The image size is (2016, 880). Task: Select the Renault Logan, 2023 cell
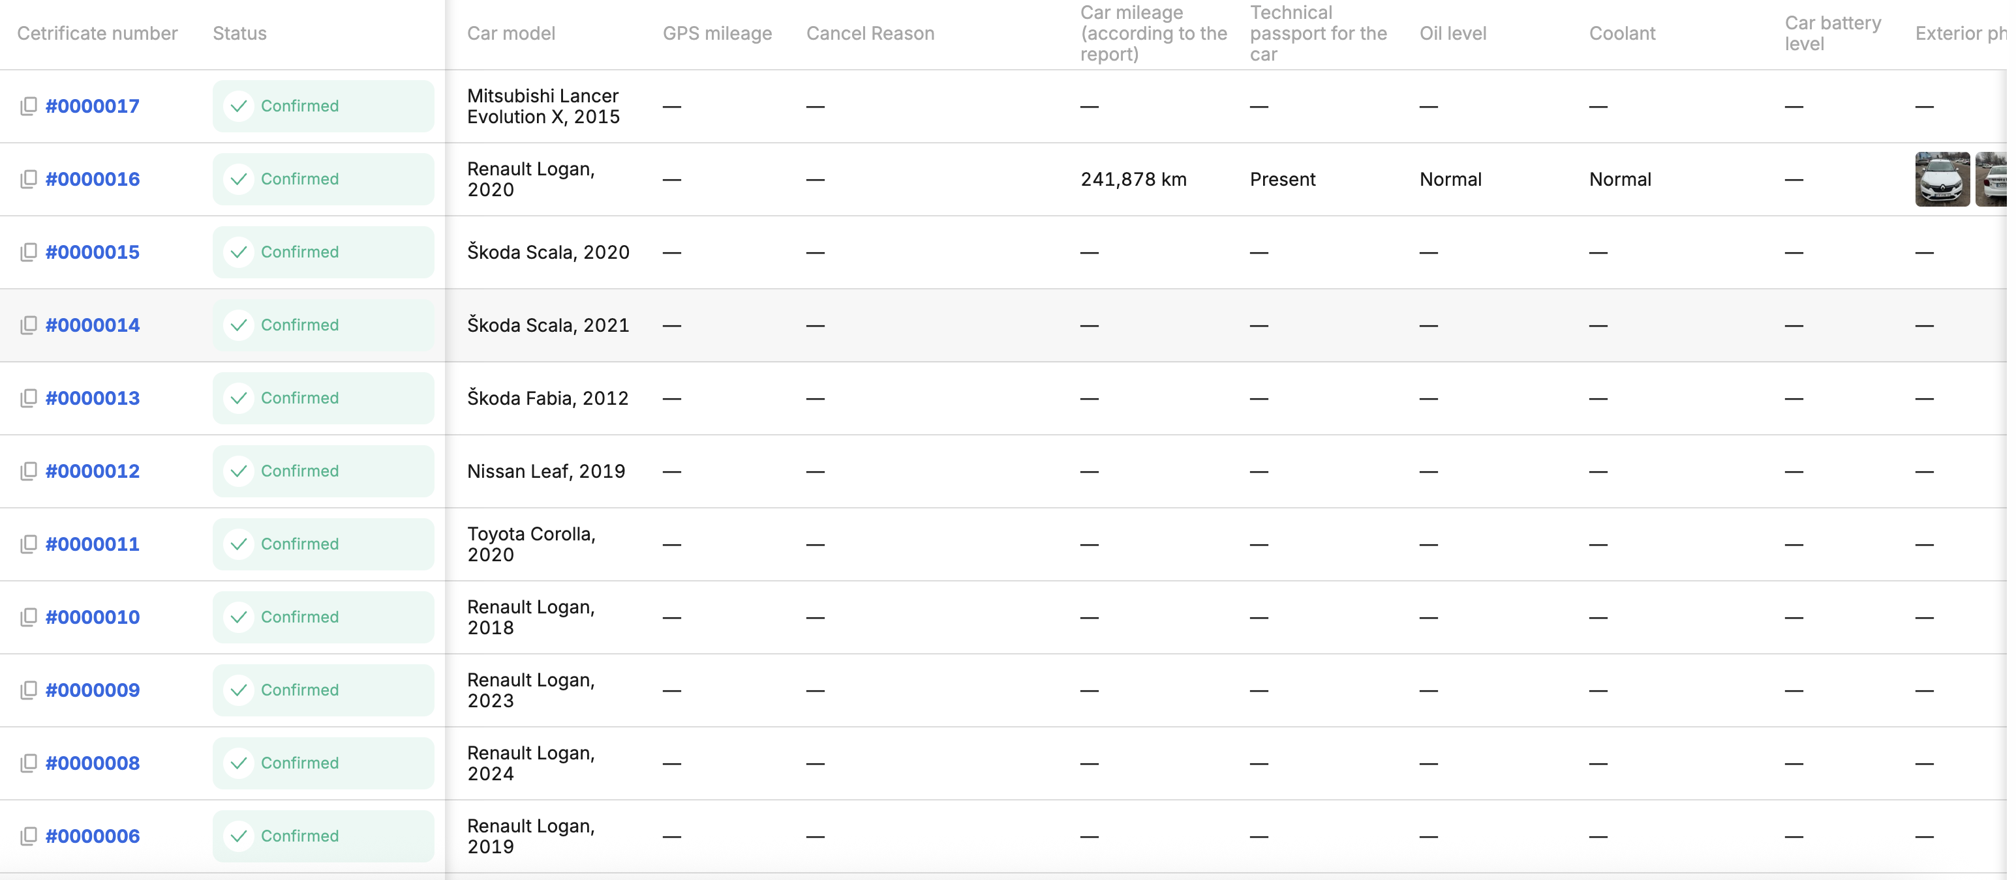point(530,690)
